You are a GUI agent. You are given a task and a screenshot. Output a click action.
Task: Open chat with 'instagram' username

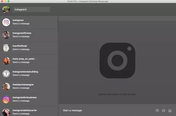pos(18,20)
